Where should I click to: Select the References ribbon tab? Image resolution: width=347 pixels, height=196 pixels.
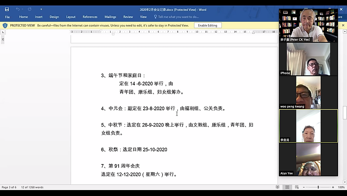90,17
